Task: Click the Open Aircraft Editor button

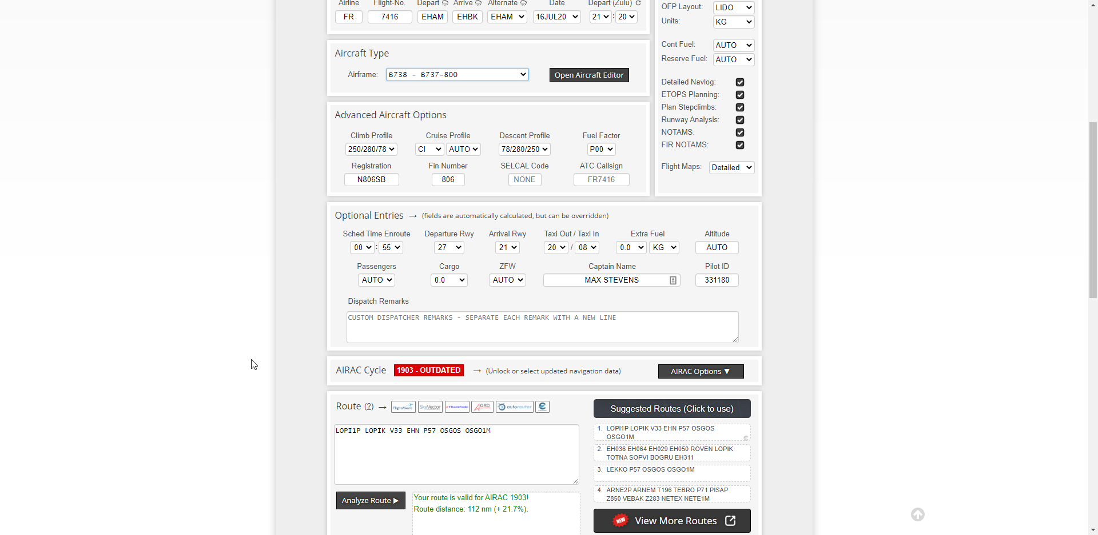Action: point(588,75)
